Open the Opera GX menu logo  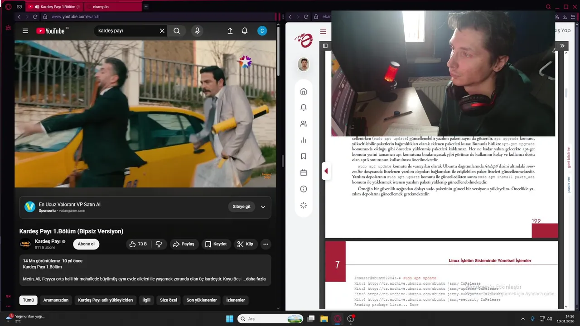pyautogui.click(x=8, y=7)
